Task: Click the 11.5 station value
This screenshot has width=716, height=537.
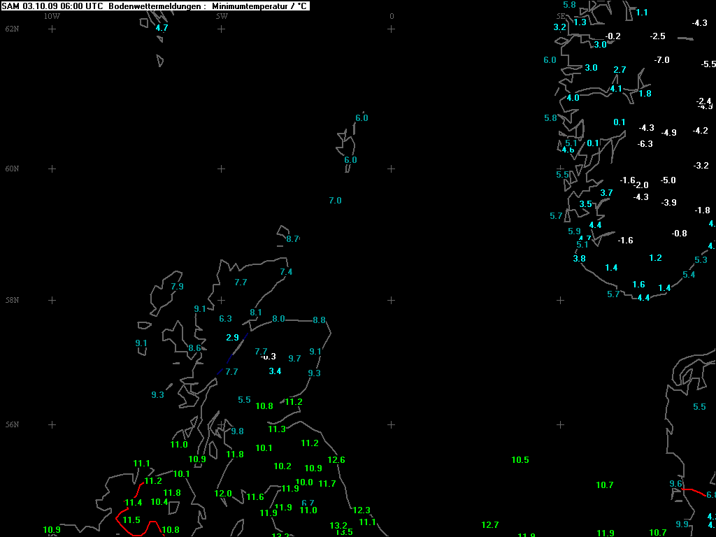Action: [x=131, y=520]
